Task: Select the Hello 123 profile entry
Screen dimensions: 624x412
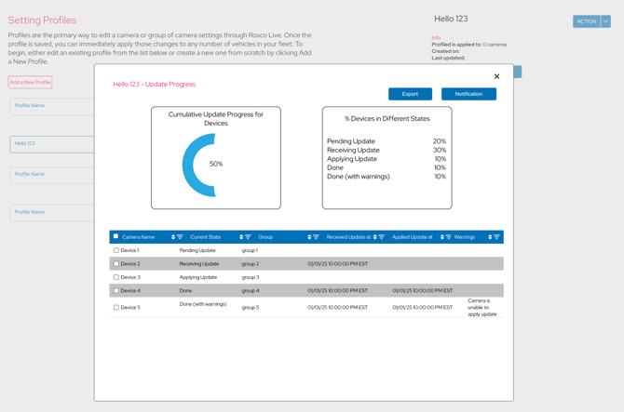Action: (x=51, y=144)
